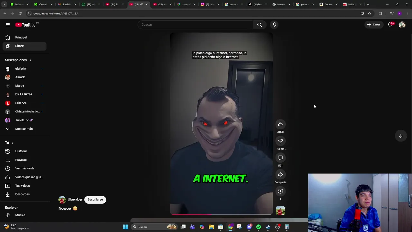Open the YouTube hamburger guide menu
The height and width of the screenshot is (232, 412).
click(8, 24)
